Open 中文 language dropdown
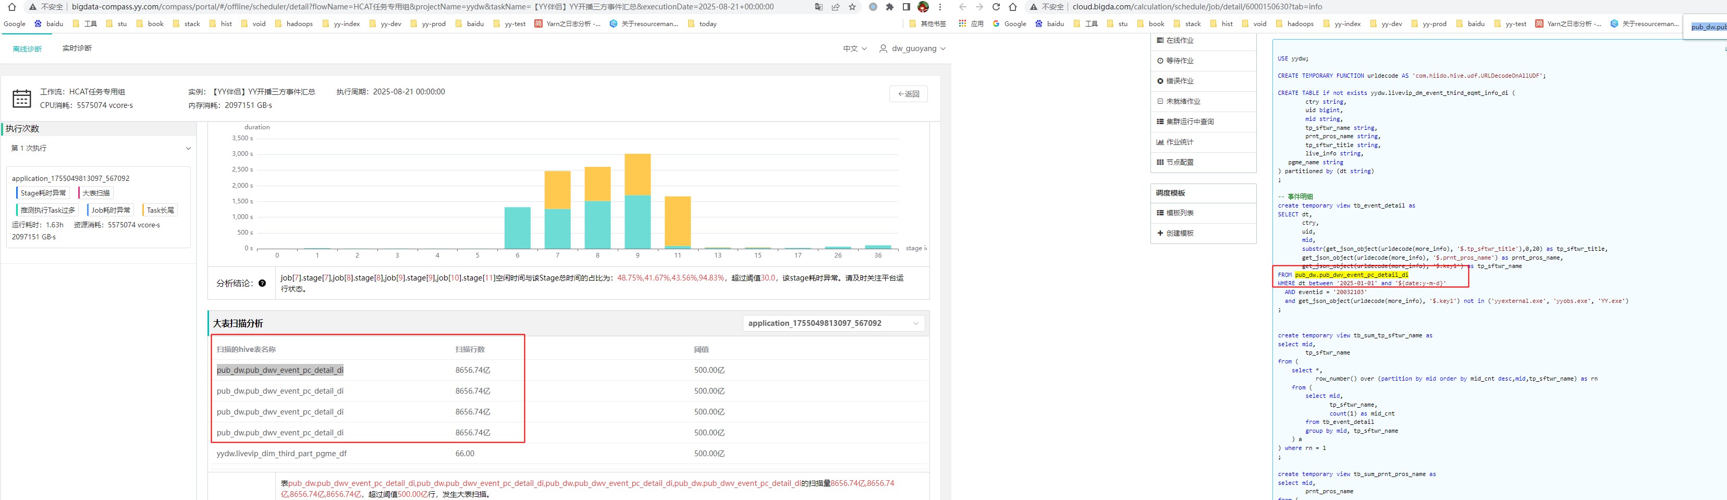 (x=855, y=48)
